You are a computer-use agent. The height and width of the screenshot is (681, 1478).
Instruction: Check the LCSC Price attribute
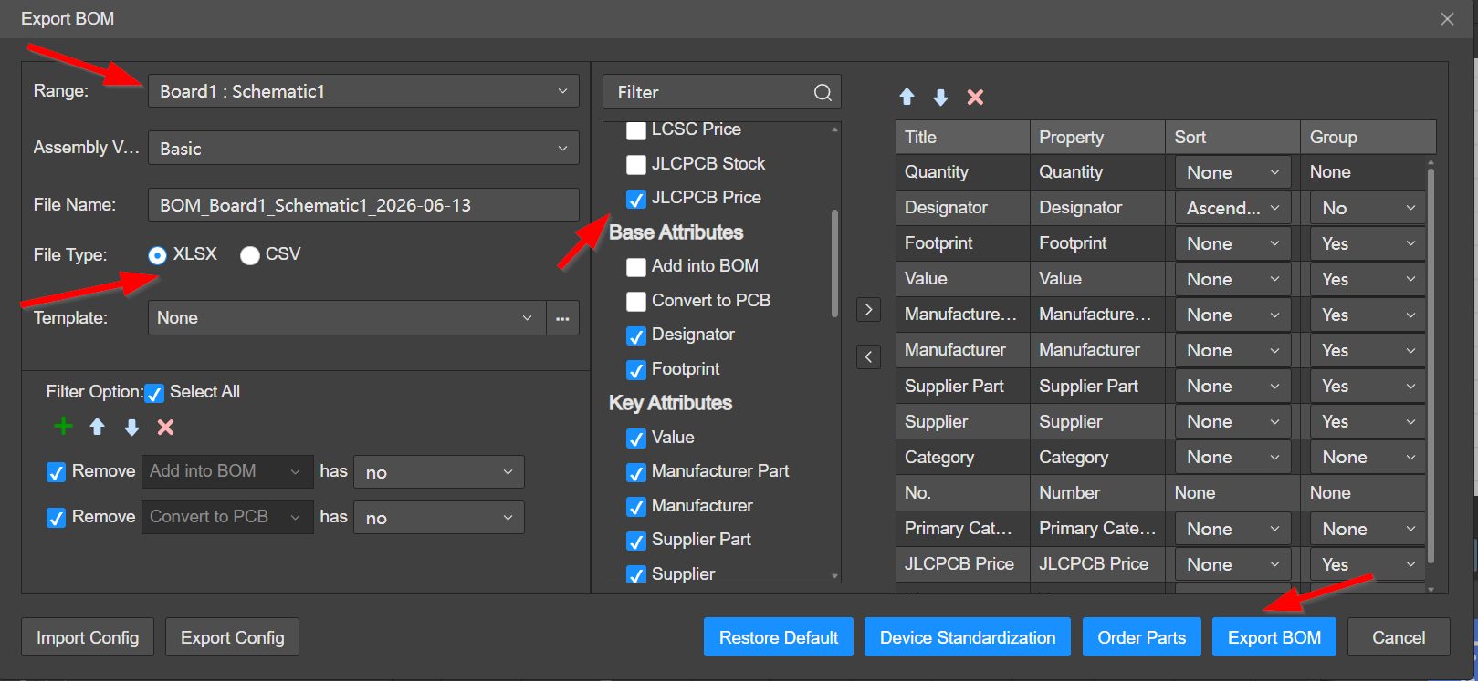click(x=636, y=130)
